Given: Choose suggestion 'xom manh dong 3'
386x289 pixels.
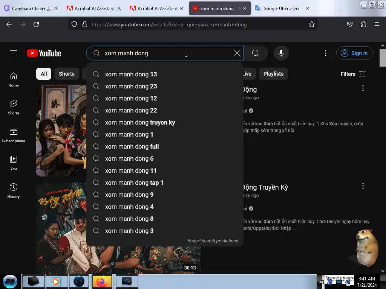Looking at the screenshot, I should (x=165, y=231).
